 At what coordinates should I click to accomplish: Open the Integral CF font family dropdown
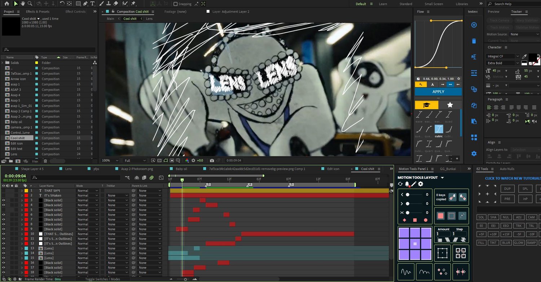click(503, 56)
